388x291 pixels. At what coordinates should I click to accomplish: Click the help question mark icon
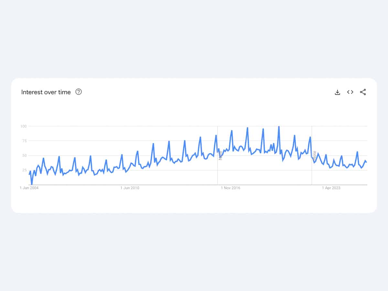coord(79,92)
